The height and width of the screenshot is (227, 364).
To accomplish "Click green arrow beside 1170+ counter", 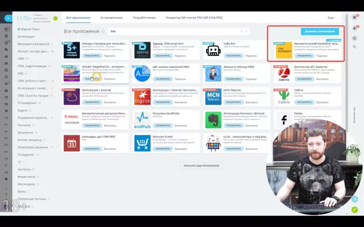I will point(56,18).
